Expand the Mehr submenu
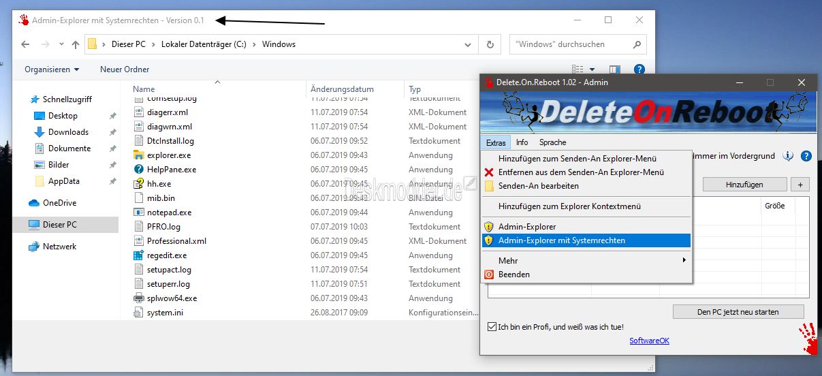 pyautogui.click(x=586, y=261)
